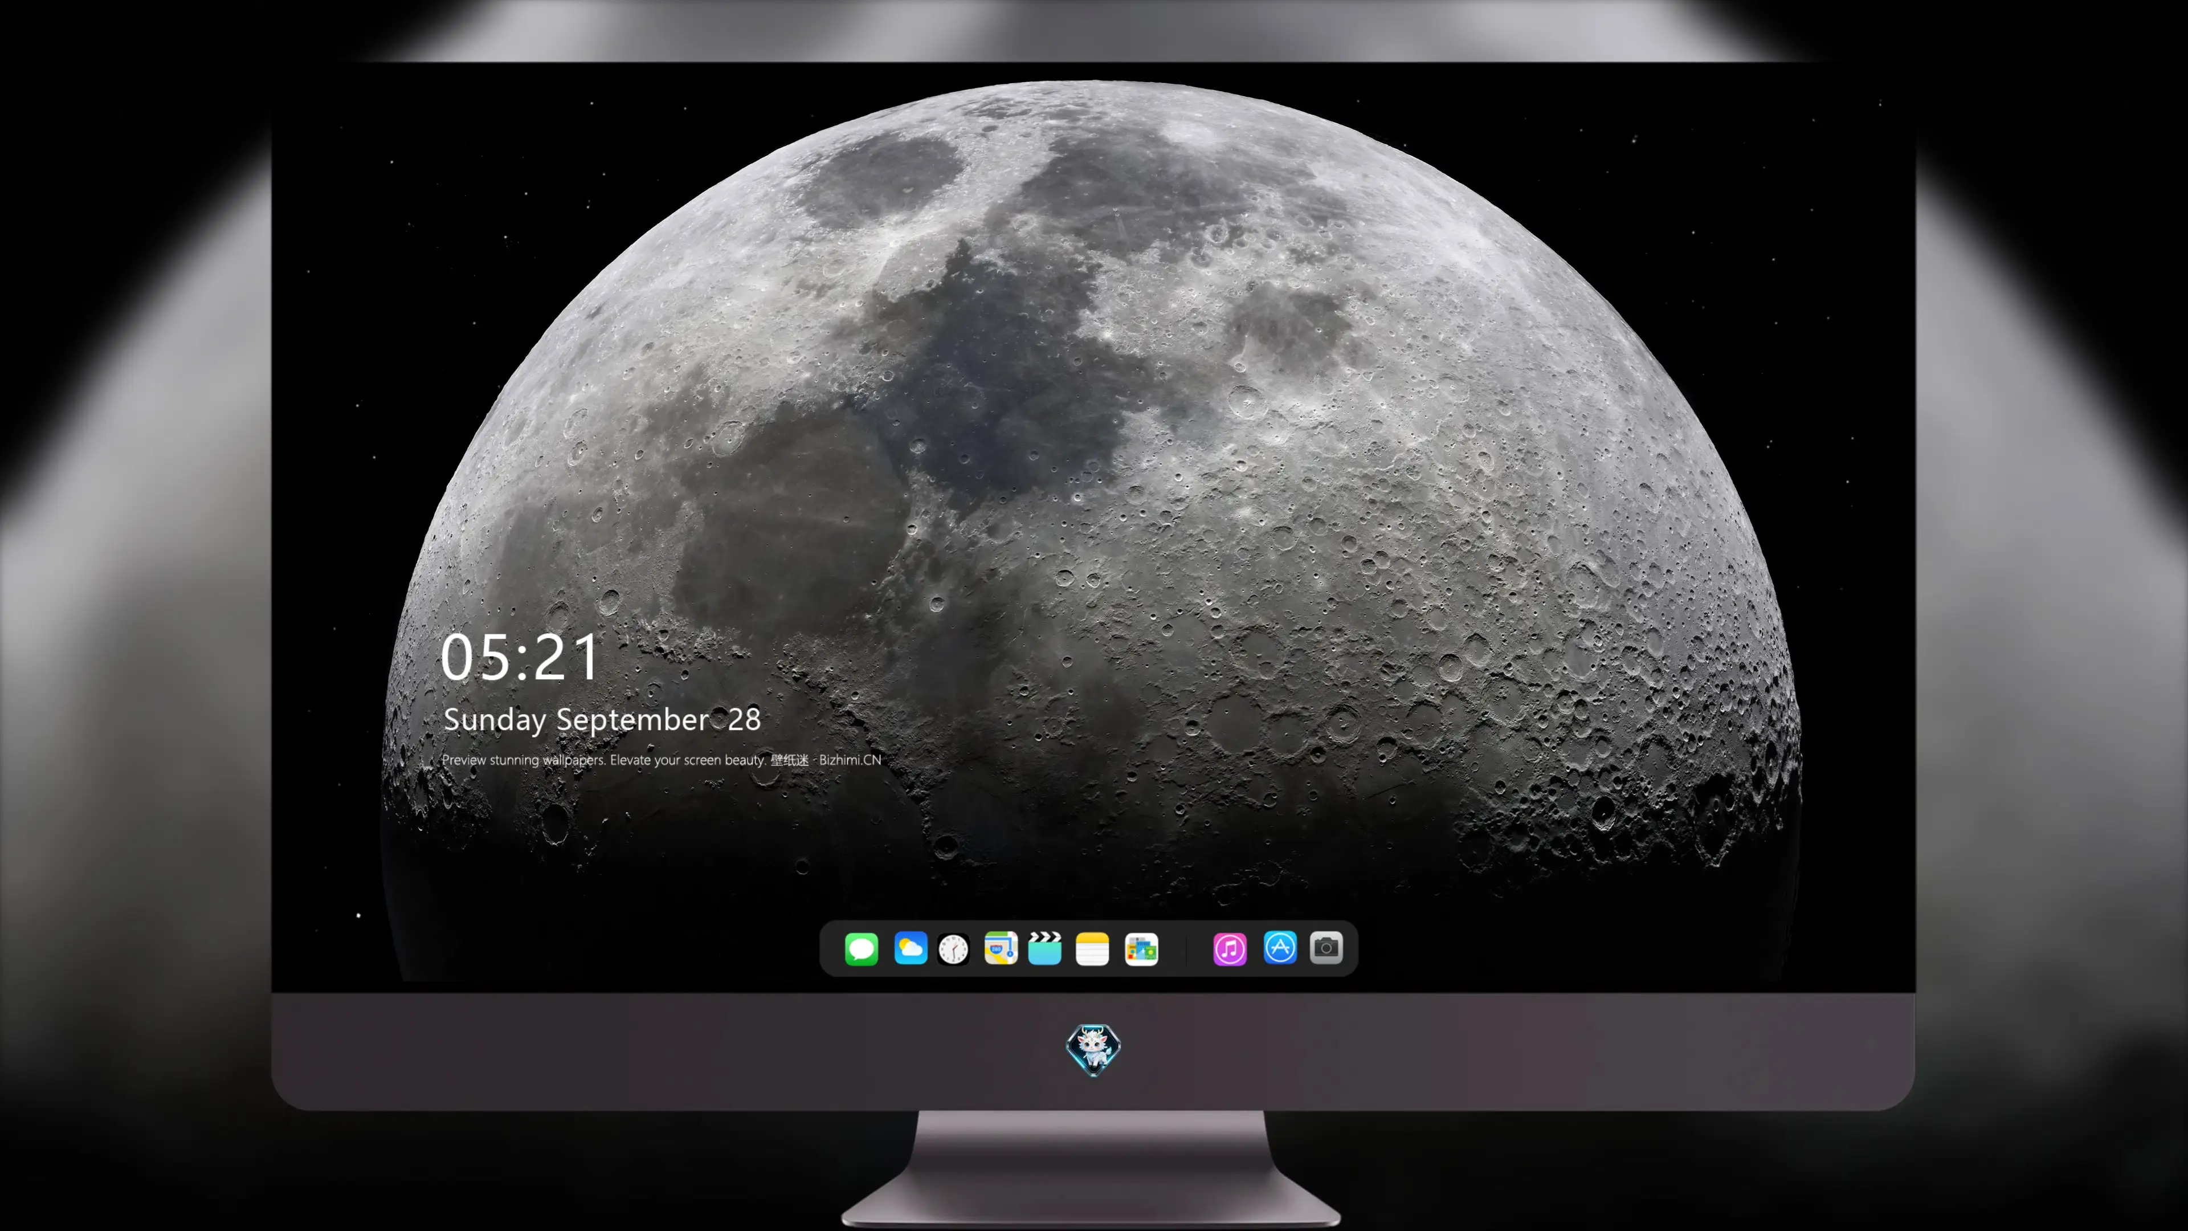
Task: Open the green Messages app in dock
Action: (x=862, y=948)
